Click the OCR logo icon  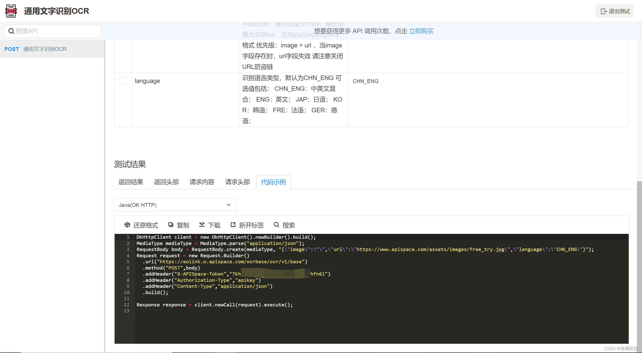point(11,11)
